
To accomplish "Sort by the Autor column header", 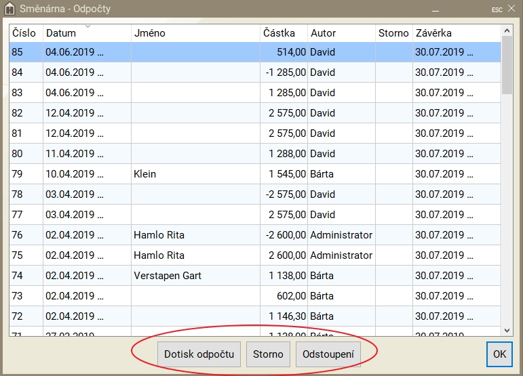I will 341,33.
